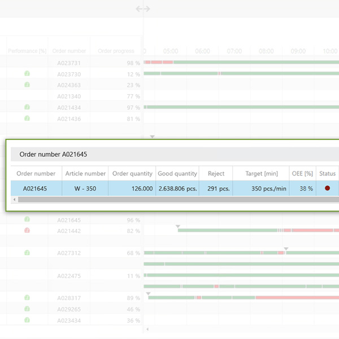Click left arrow of the timeline bottom scrollbar
The image size is (339, 339).
(147, 329)
